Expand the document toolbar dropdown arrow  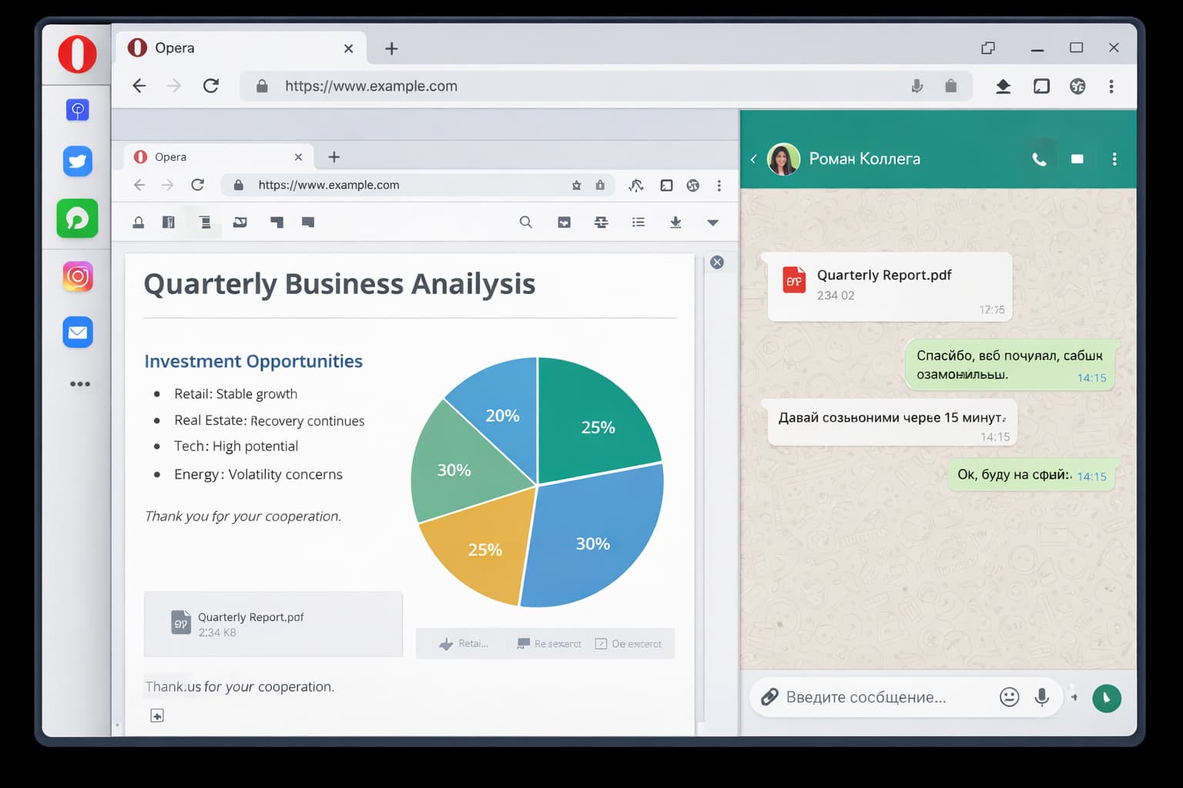pyautogui.click(x=712, y=222)
